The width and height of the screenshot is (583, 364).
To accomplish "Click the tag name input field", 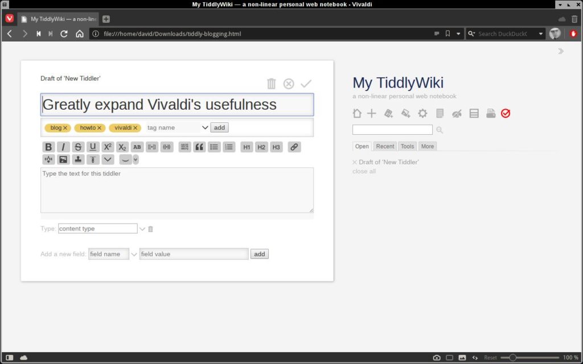I will pos(173,128).
